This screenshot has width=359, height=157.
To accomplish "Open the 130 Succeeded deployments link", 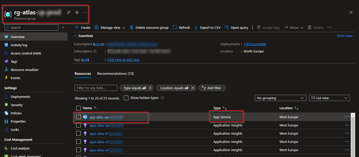I will pyautogui.click(x=255, y=44).
